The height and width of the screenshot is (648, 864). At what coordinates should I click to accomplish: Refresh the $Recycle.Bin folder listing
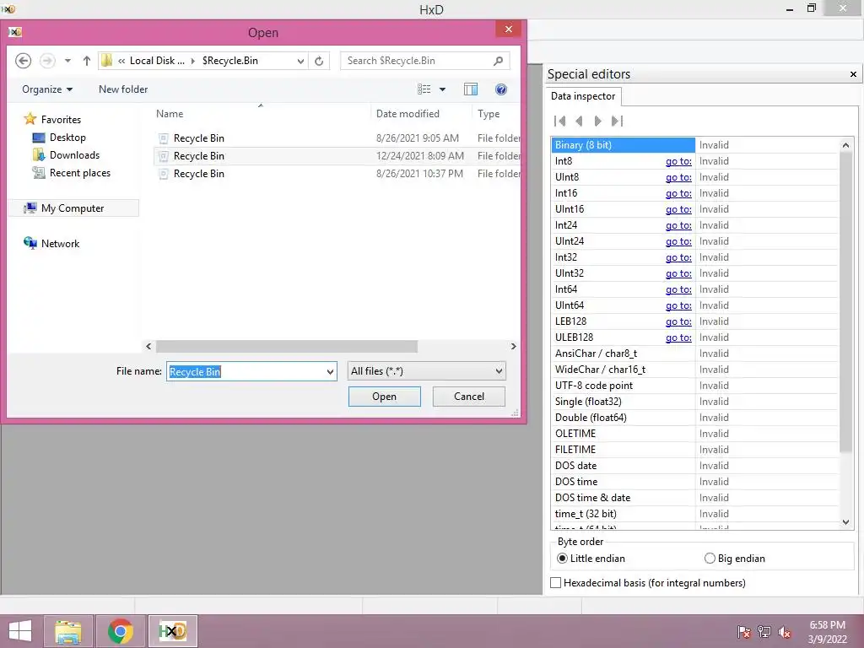319,61
